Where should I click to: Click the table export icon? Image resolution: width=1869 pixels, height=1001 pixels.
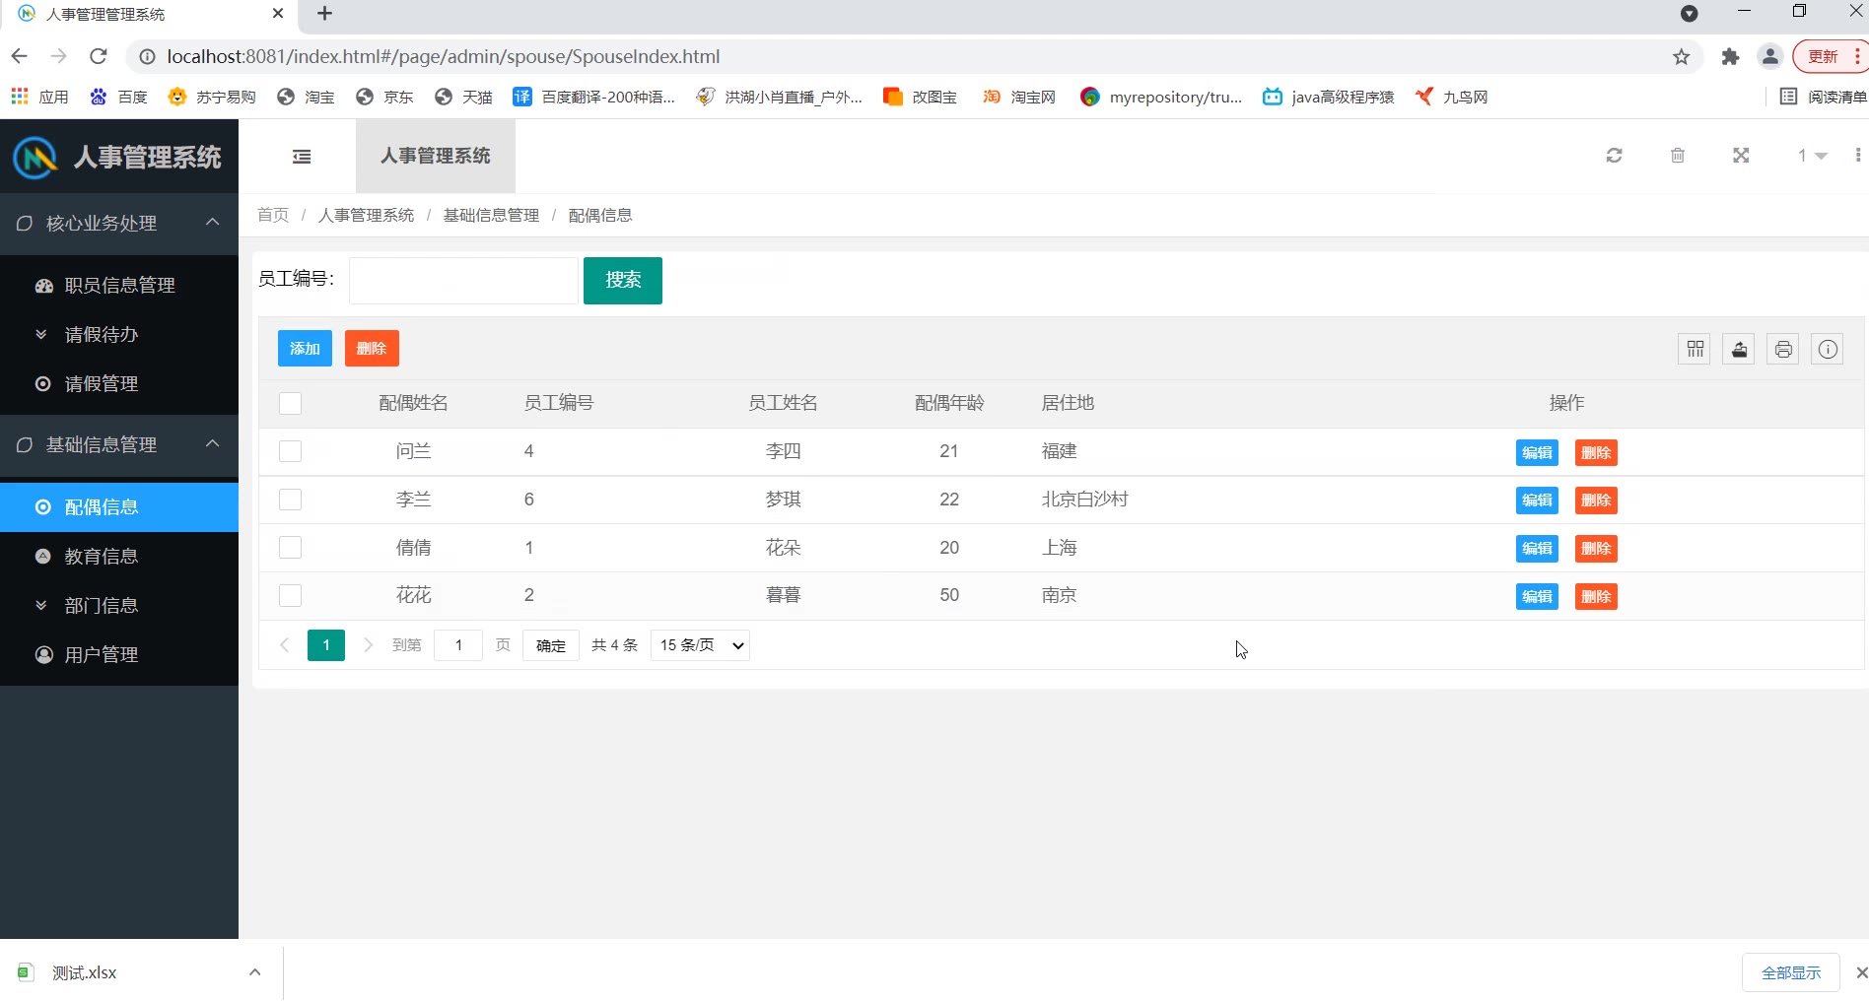point(1740,349)
